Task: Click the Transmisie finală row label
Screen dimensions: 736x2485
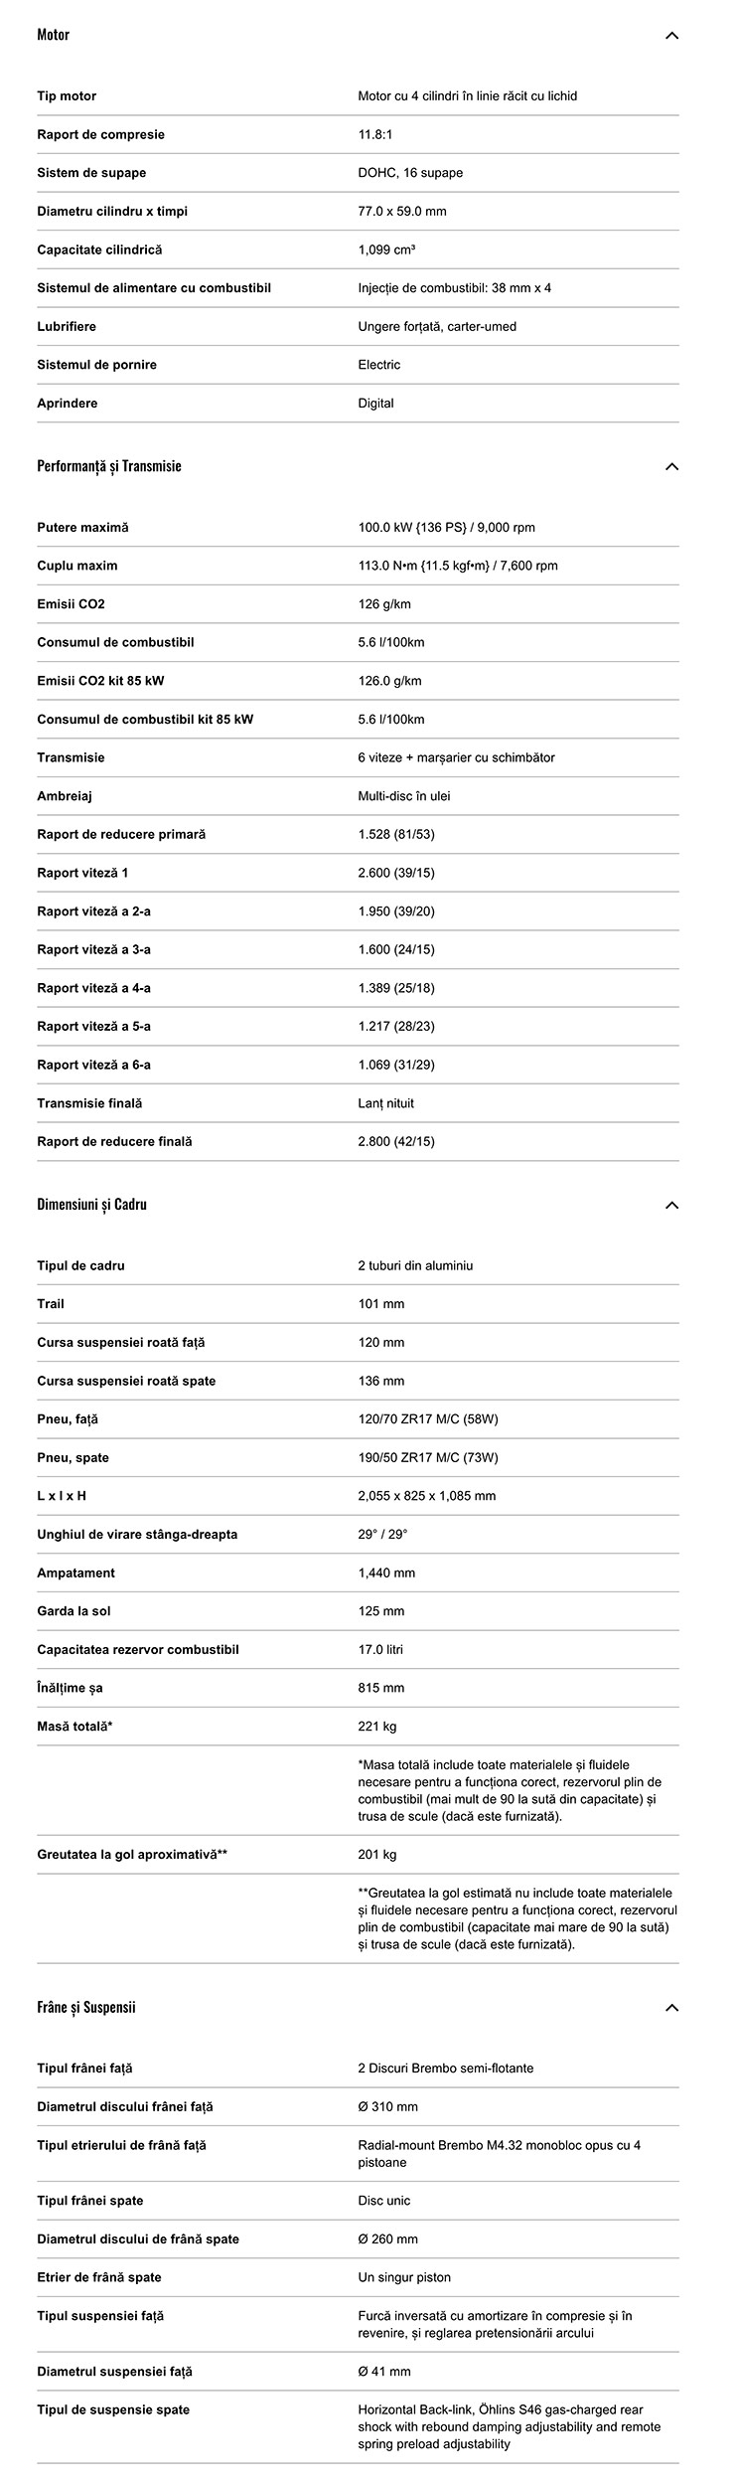Action: click(x=89, y=1103)
